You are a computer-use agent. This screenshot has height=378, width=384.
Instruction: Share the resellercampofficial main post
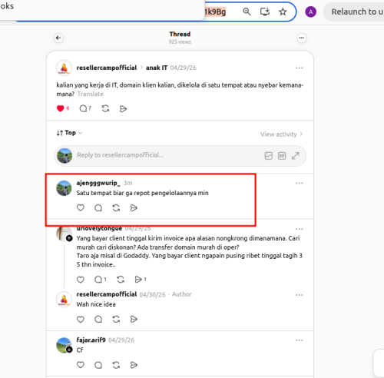123,108
